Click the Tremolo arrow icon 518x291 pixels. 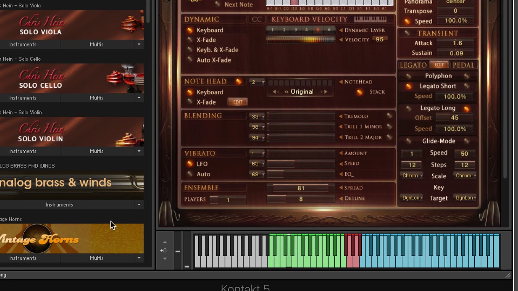point(341,116)
